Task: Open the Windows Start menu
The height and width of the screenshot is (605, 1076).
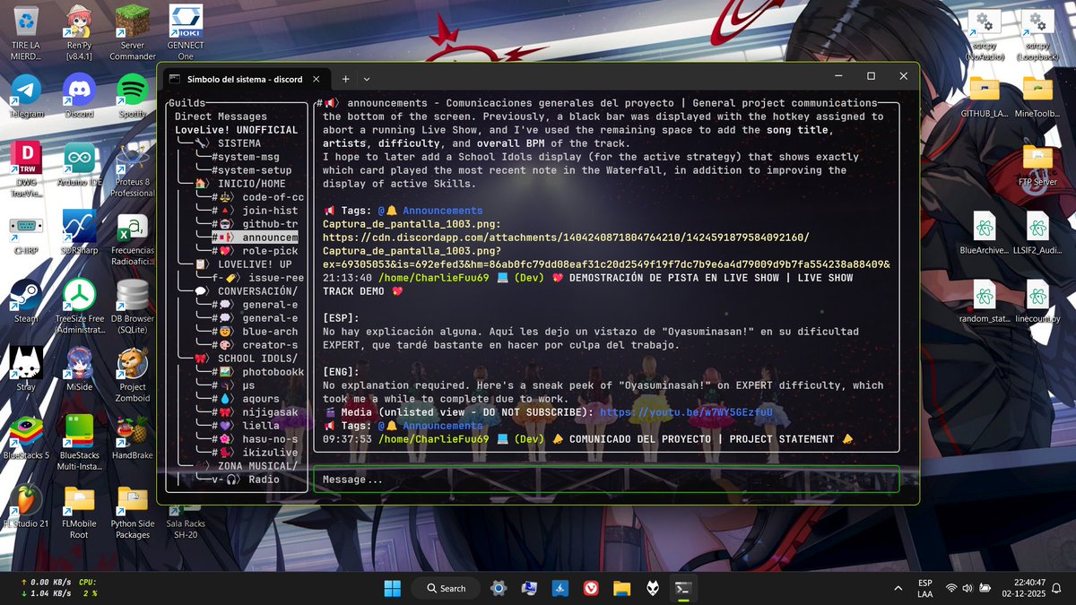Action: [393, 588]
